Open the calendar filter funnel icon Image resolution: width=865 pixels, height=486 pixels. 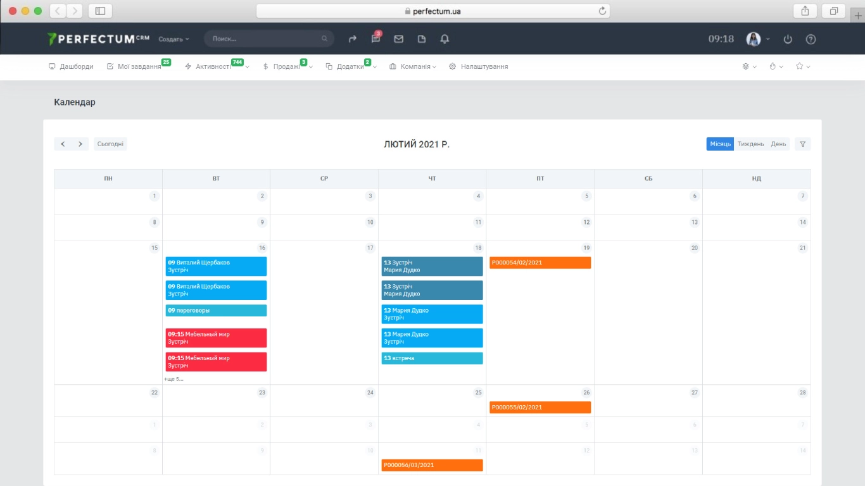(x=802, y=144)
